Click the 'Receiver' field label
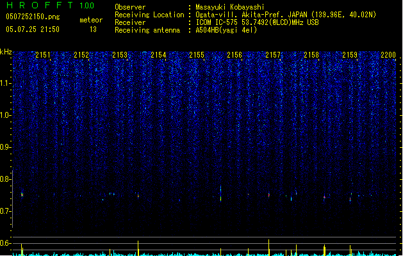This screenshot has height=256, width=403. (130, 22)
